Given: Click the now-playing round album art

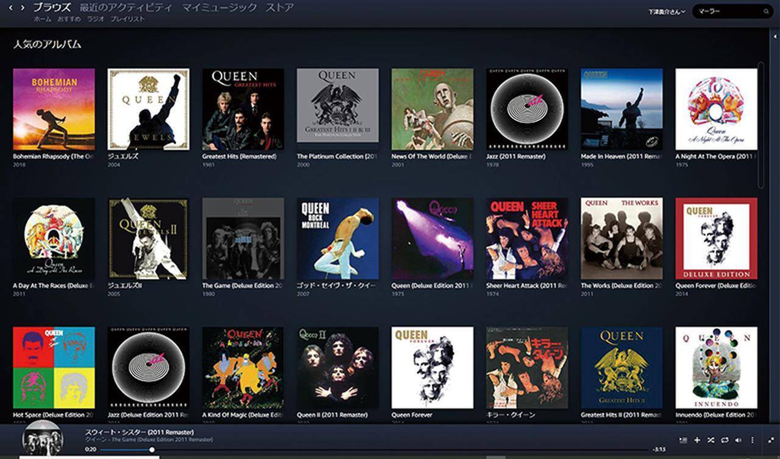Looking at the screenshot, I should point(42,439).
